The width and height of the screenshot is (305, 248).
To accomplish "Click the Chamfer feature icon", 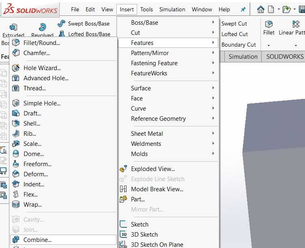I will [x=16, y=53].
